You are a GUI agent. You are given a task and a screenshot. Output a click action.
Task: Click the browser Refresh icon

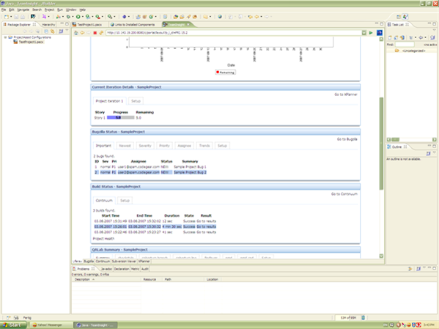[101, 33]
